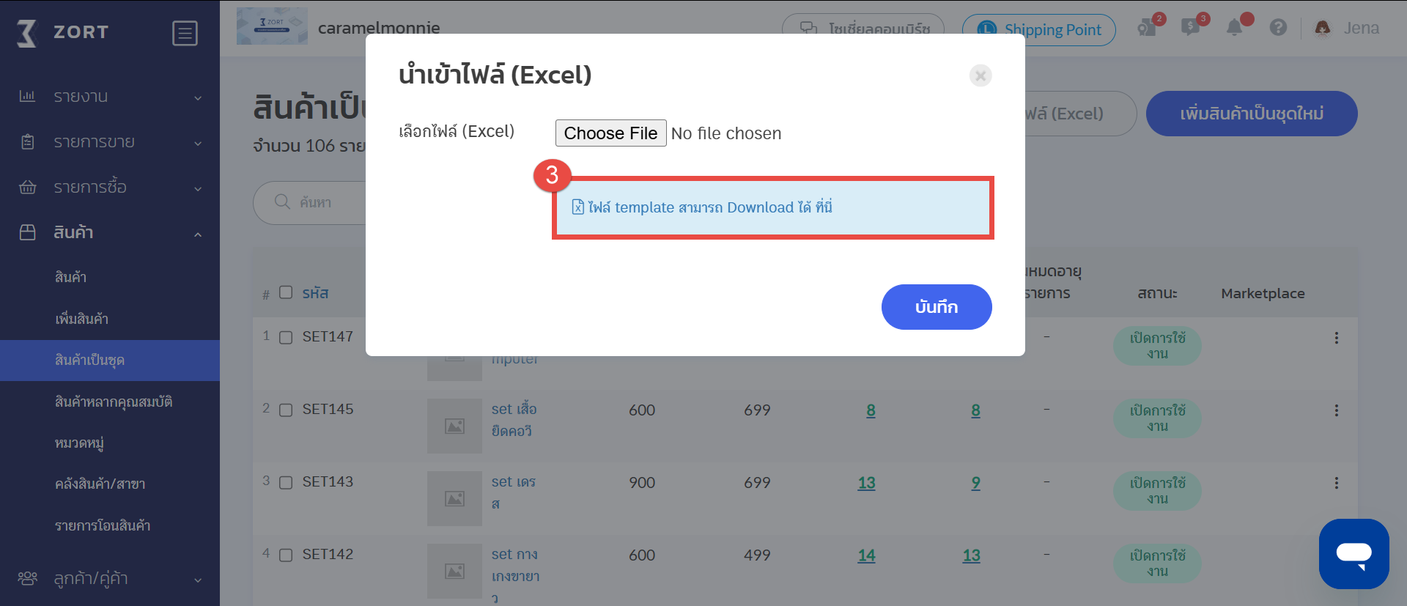Open the chat messages icon in header
Screen dimensions: 1407x606
click(x=1190, y=28)
